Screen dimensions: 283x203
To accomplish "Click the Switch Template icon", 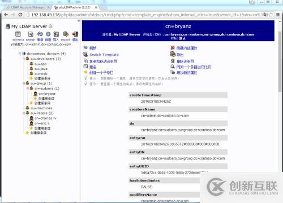I will (85, 54).
